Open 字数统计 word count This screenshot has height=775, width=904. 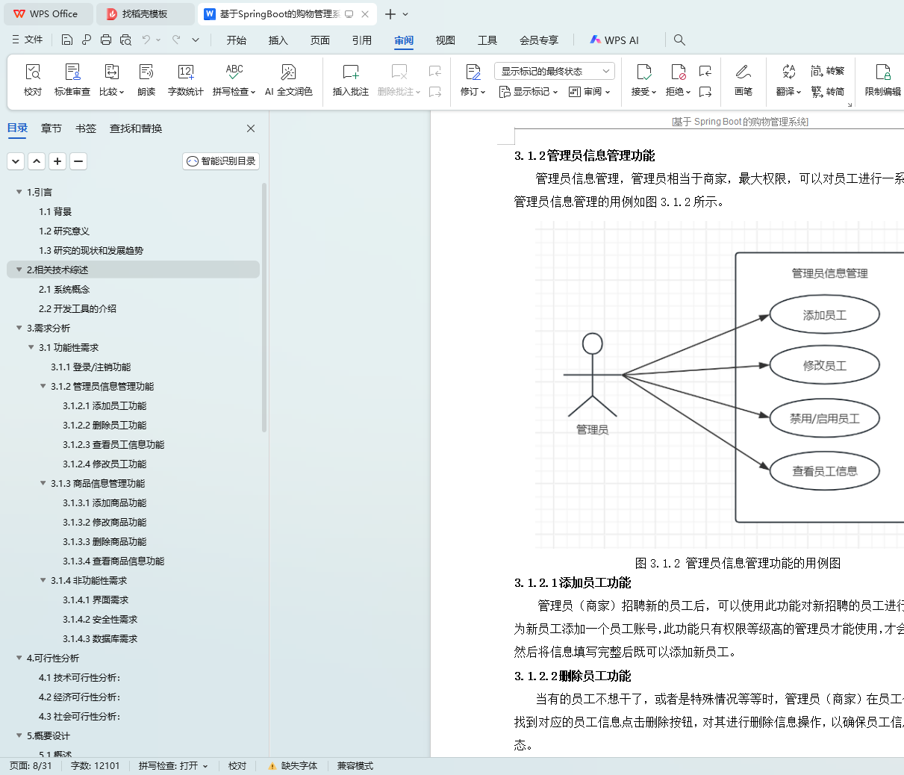(x=186, y=80)
